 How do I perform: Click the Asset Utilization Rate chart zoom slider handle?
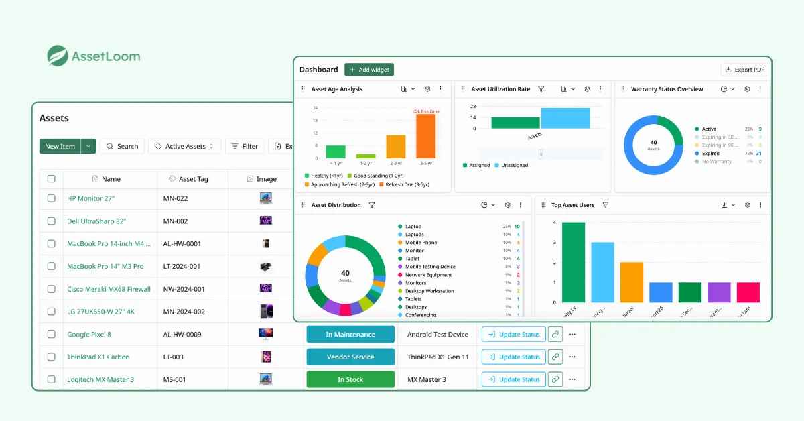[x=541, y=154]
